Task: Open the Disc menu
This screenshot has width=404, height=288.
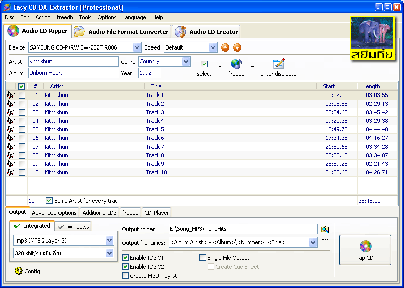Action: [10, 17]
